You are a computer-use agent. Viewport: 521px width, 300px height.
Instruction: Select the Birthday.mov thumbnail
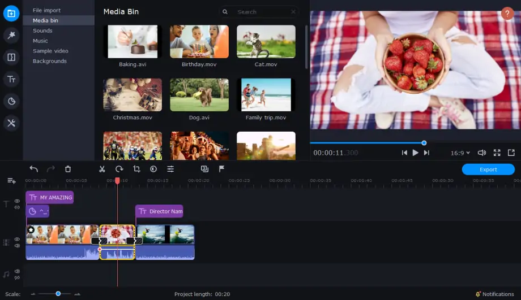[199, 42]
